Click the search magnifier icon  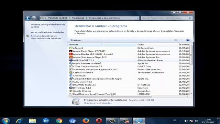pyautogui.click(x=190, y=18)
